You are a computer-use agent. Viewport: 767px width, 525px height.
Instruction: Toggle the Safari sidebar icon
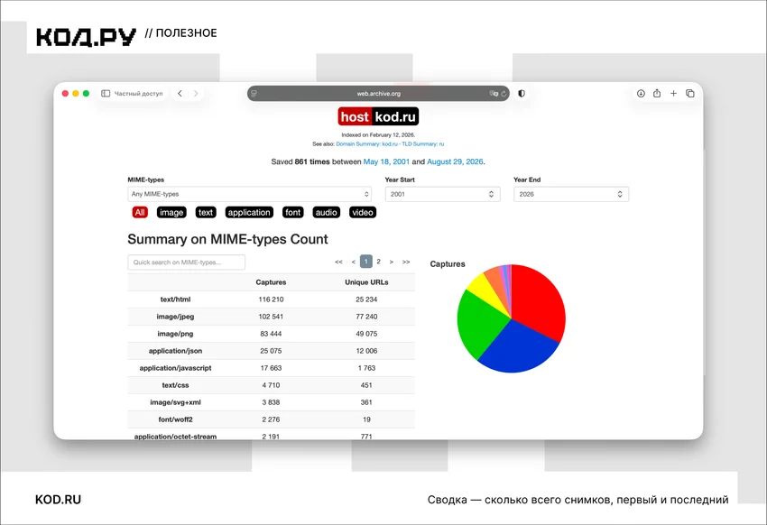click(x=106, y=94)
